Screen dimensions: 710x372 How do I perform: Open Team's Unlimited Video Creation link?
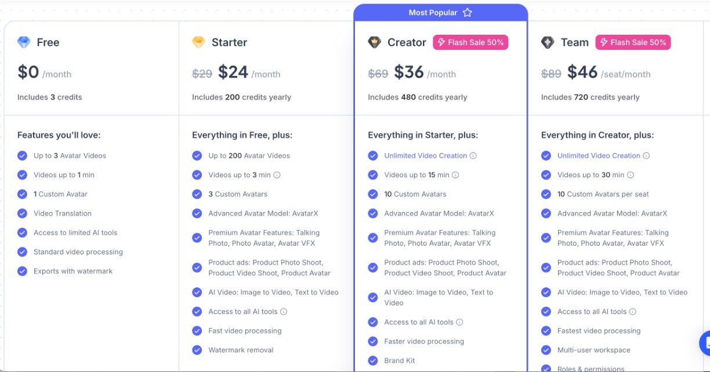click(x=599, y=156)
